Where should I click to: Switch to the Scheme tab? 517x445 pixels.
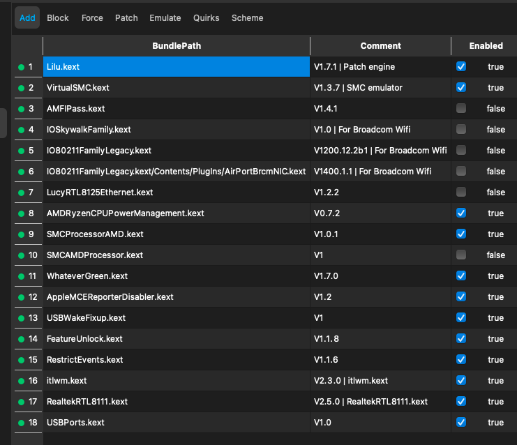point(247,18)
